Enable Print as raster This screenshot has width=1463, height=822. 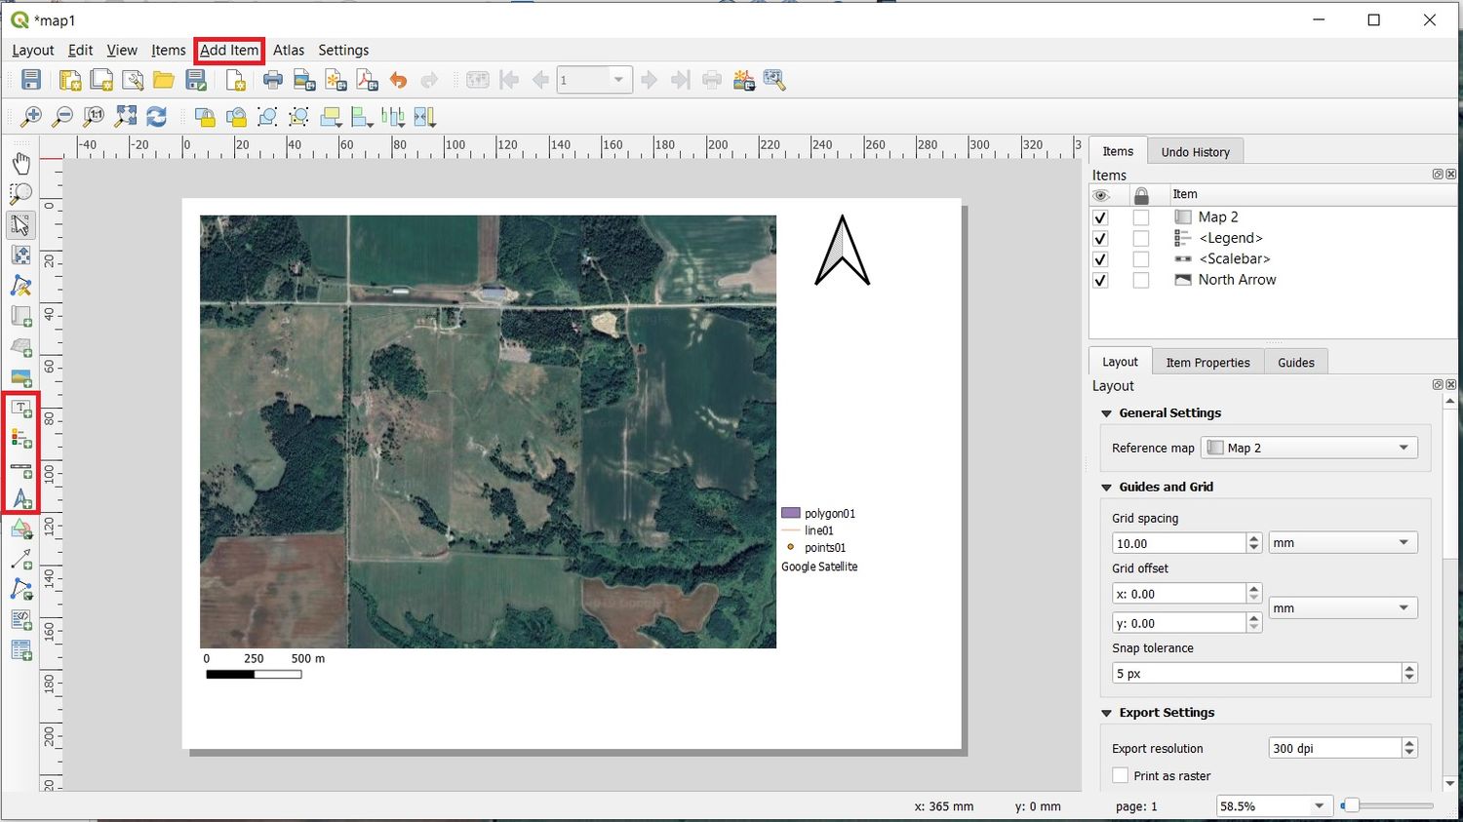(x=1121, y=775)
